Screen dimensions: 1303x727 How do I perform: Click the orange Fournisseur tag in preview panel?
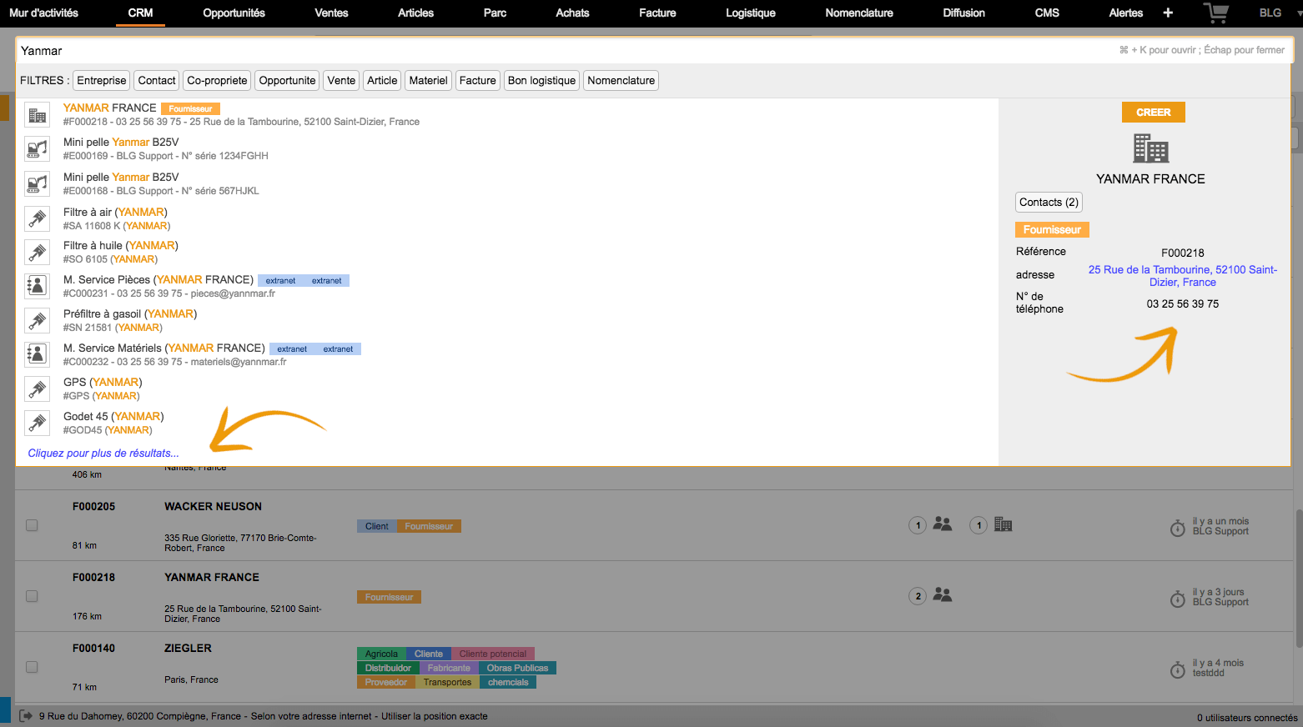1052,230
